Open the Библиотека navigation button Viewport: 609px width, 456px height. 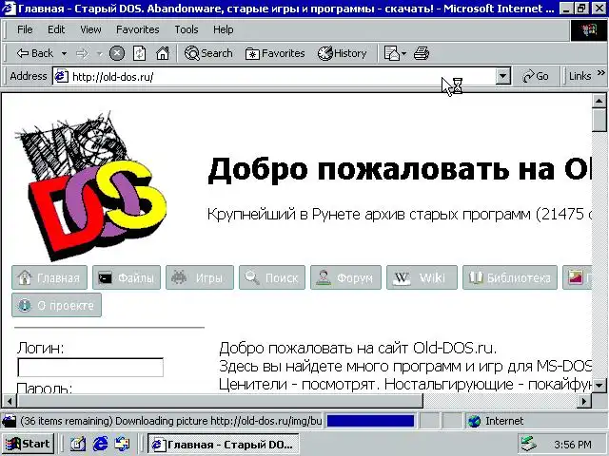point(510,277)
